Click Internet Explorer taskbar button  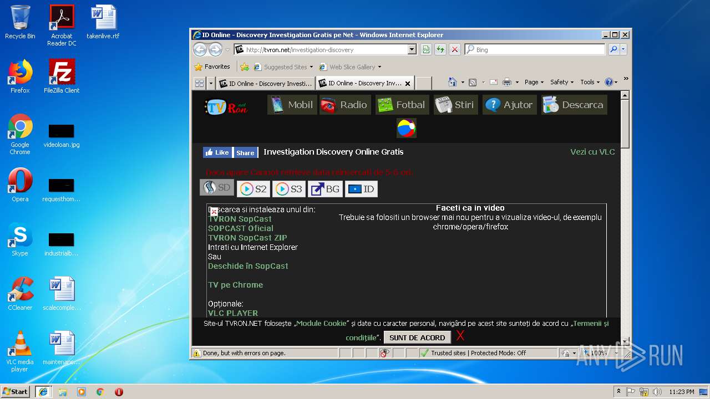point(43,392)
